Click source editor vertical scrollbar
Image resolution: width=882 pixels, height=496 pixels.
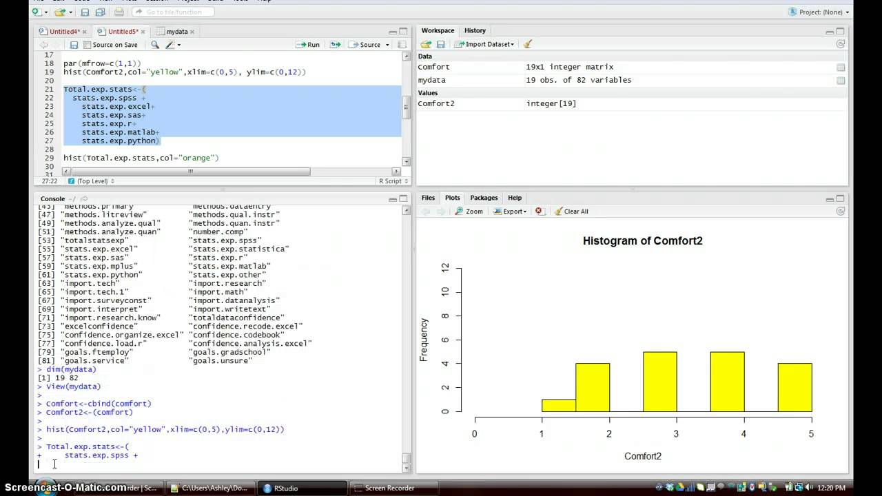407,108
